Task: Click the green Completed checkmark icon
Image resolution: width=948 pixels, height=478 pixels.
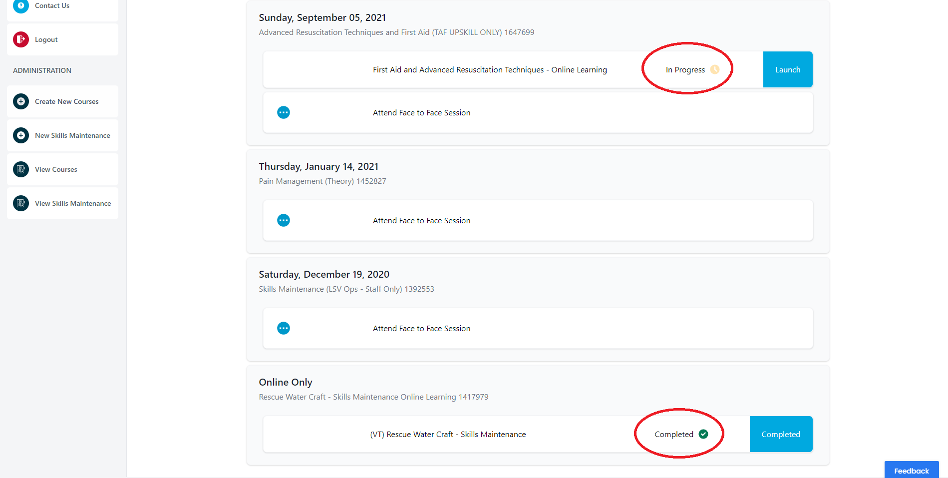Action: [x=703, y=434]
